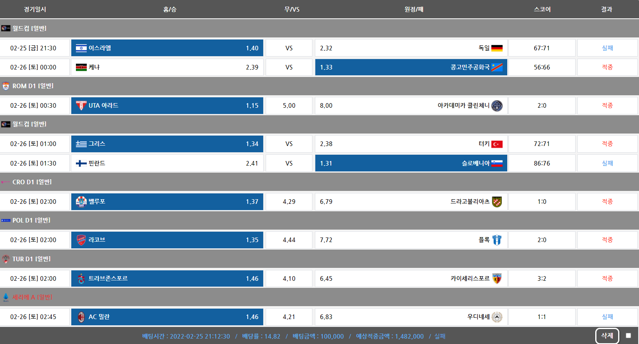
Task: Click the Turkey flag icon
Action: tap(497, 144)
